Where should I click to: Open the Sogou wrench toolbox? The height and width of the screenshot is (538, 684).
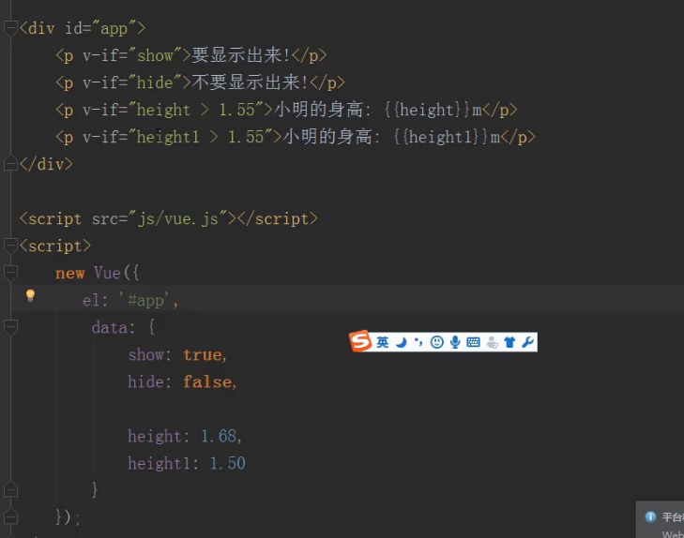(527, 343)
